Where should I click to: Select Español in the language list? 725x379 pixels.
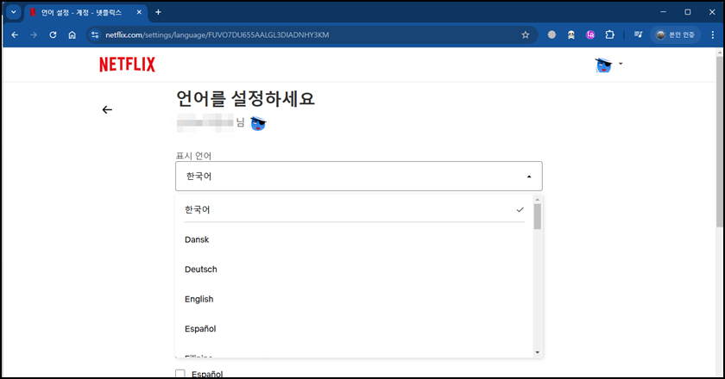pos(354,329)
